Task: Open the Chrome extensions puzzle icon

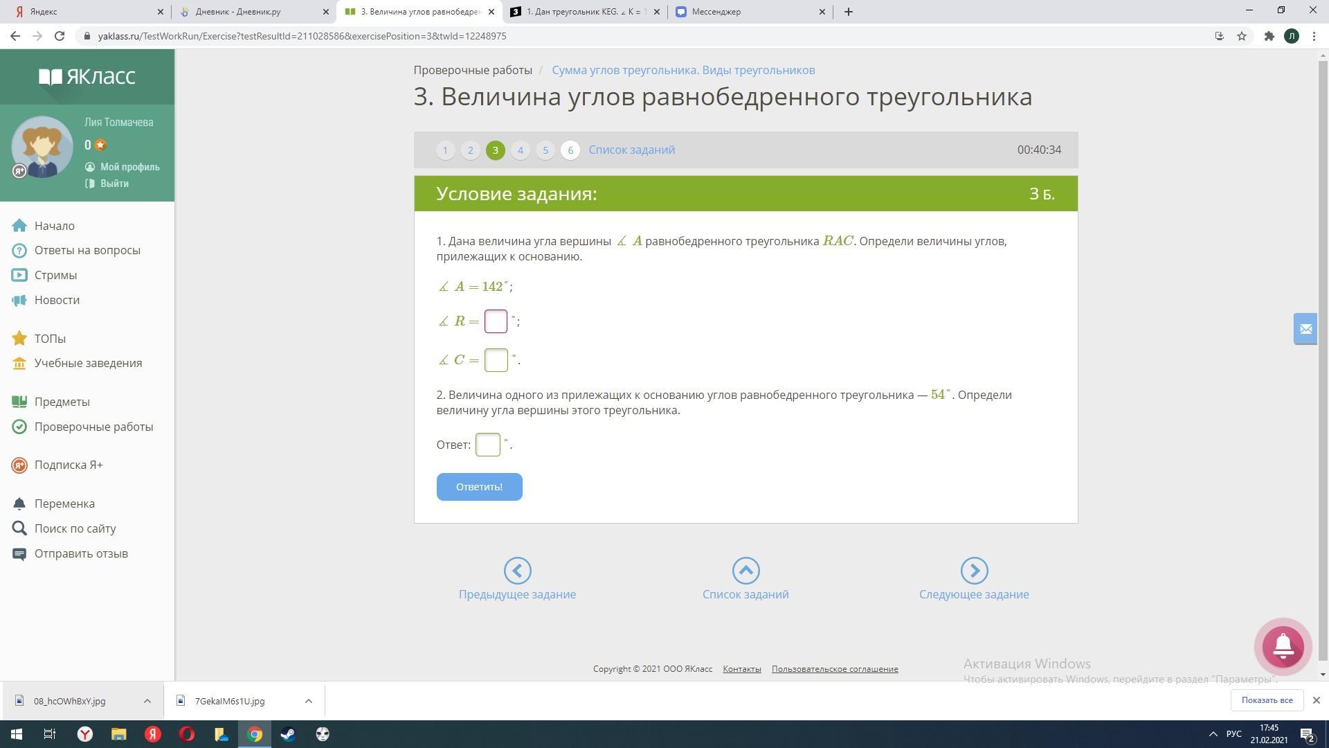Action: [1269, 36]
